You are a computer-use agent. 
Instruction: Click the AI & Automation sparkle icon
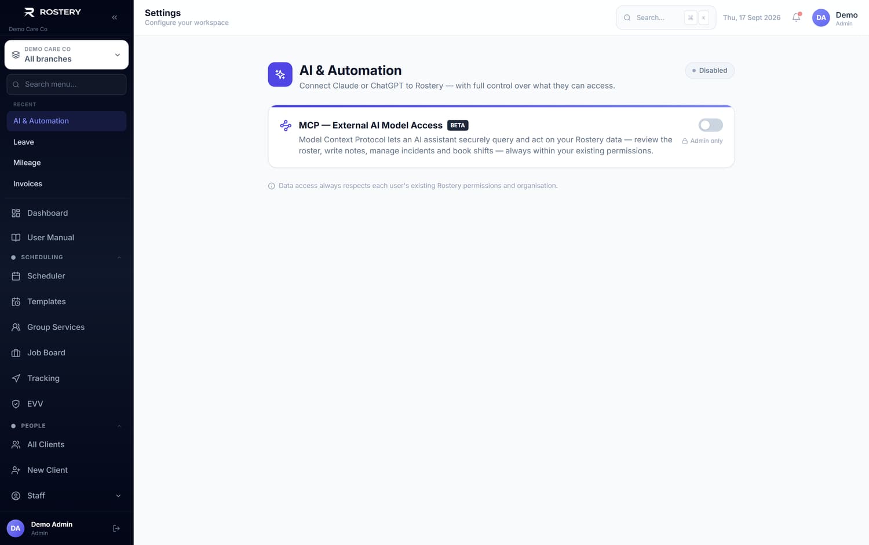tap(280, 75)
